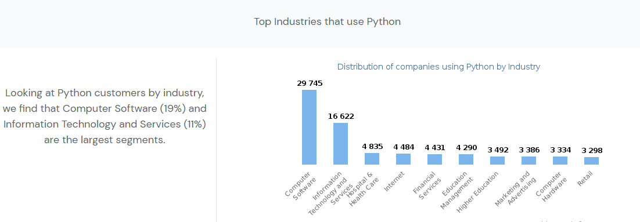Select the Retail bar
This screenshot has width=640, height=222.
(x=591, y=161)
